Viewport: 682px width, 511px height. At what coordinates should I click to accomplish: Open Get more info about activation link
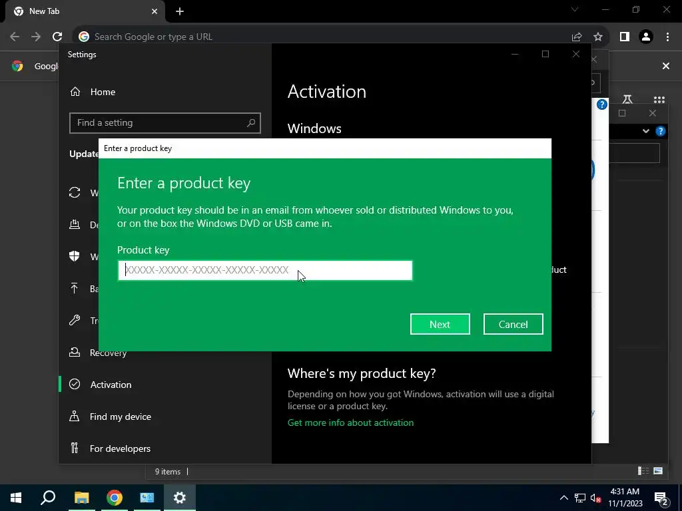point(350,423)
